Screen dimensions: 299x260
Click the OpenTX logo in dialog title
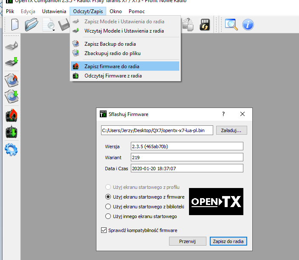coord(103,114)
